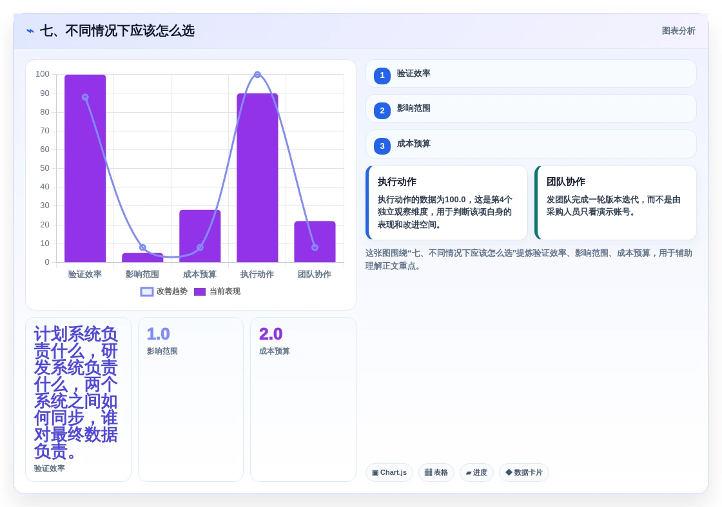The height and width of the screenshot is (507, 722).
Task: Click the number 1 badge for 验证效率
Action: 382,75
